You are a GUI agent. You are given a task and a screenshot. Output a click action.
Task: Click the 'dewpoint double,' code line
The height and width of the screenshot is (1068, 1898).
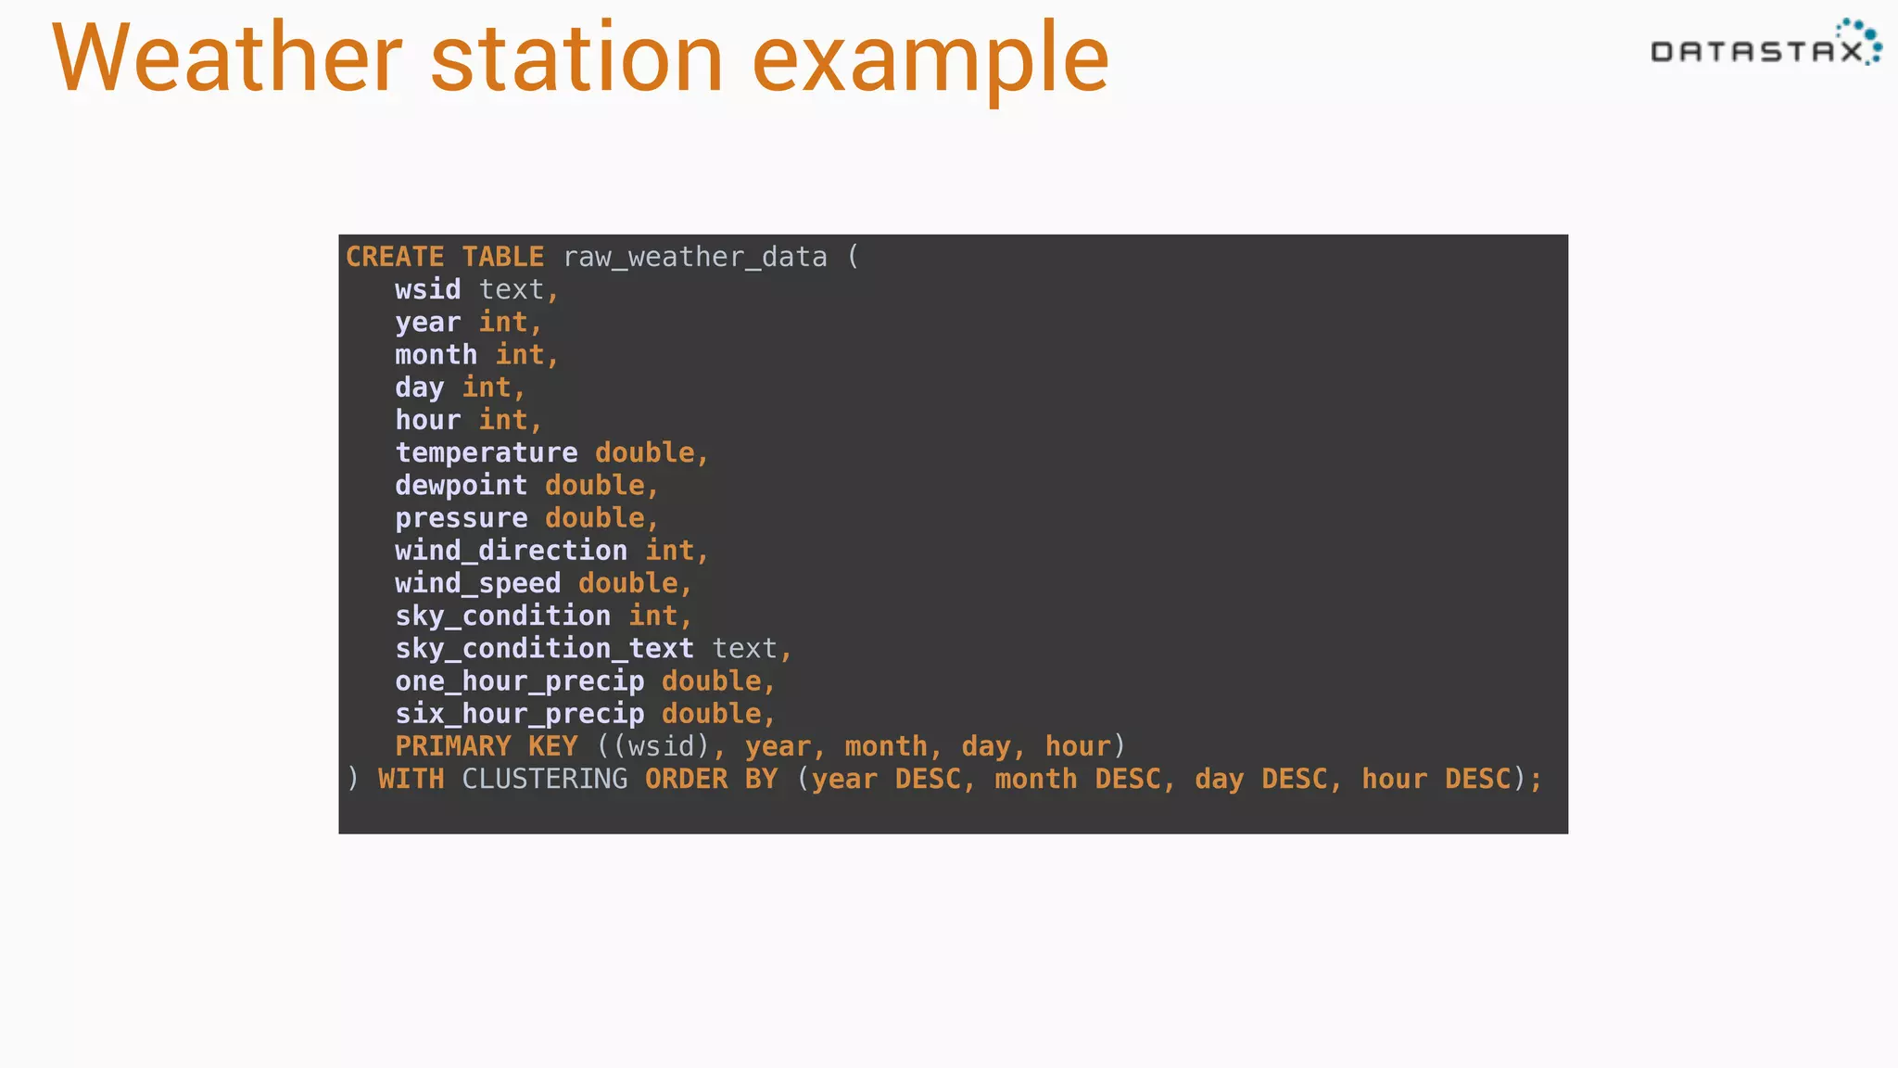coord(526,485)
